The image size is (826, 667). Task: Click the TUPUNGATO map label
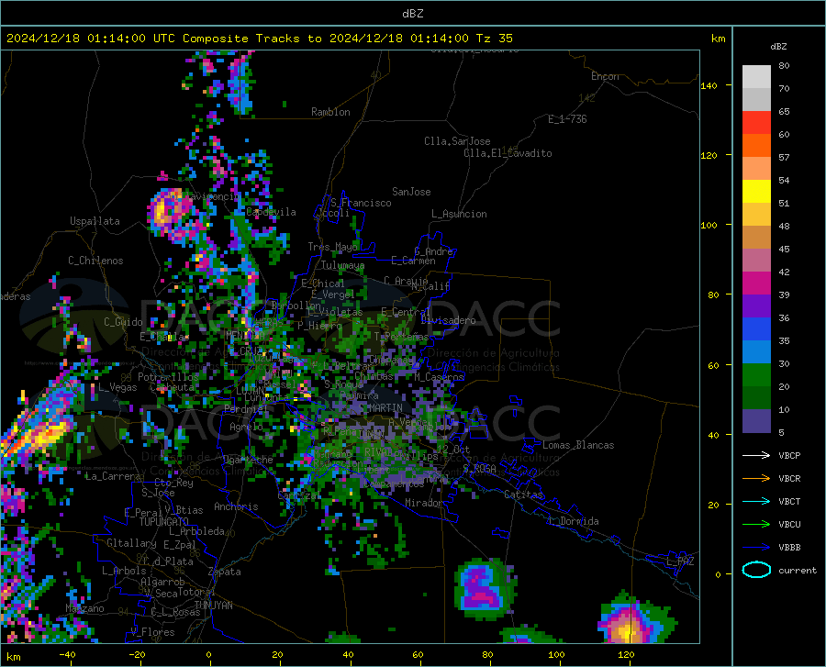(x=164, y=522)
